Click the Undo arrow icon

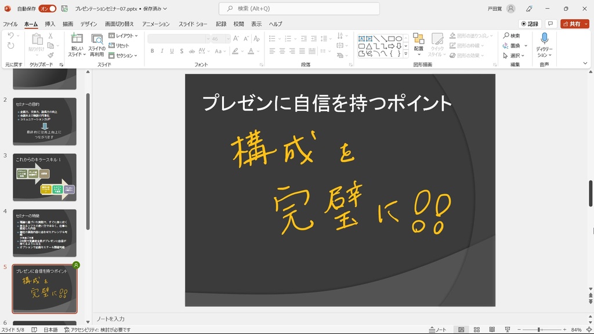[10, 35]
